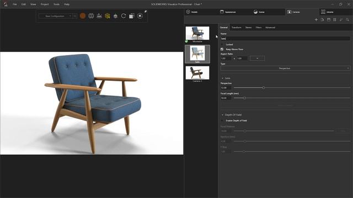Click the orange circle toolbar icon

tap(83, 16)
